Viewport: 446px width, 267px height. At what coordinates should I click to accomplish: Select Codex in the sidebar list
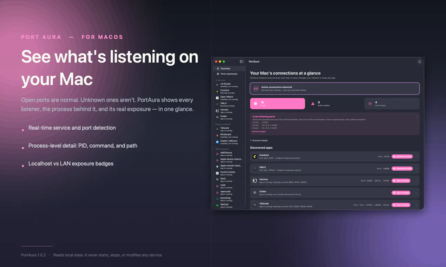(229, 117)
